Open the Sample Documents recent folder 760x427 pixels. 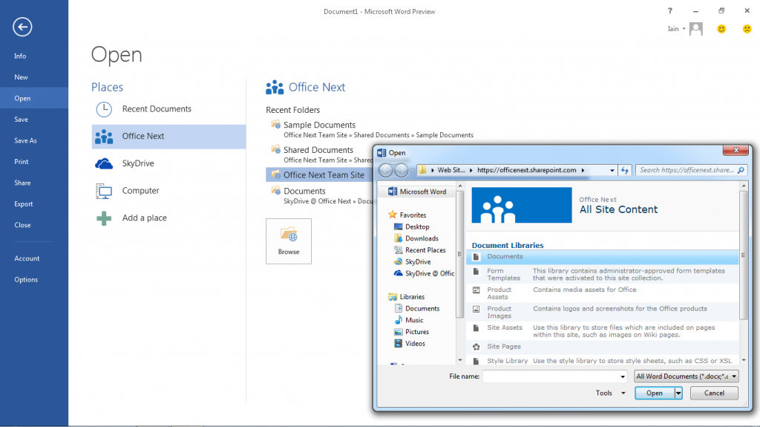[319, 126]
